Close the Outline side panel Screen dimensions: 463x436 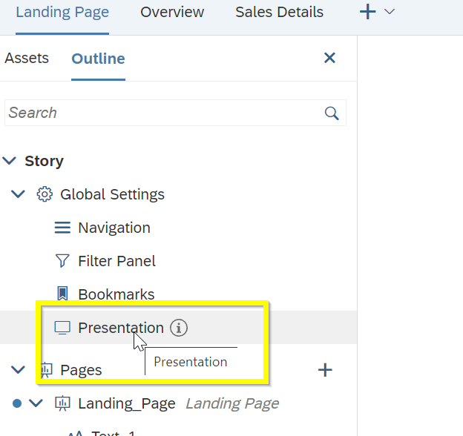(x=330, y=58)
